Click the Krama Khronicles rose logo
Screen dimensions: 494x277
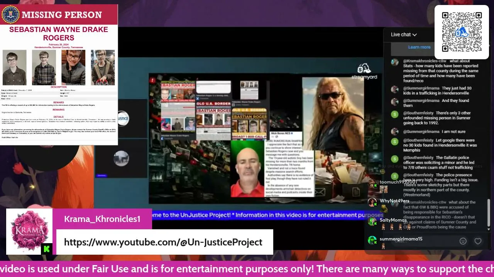click(x=29, y=232)
